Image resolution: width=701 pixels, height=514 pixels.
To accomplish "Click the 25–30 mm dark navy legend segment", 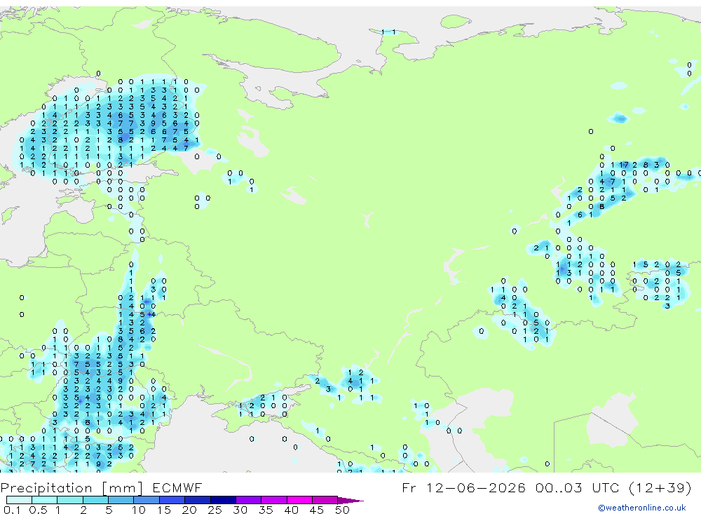I will 223,500.
